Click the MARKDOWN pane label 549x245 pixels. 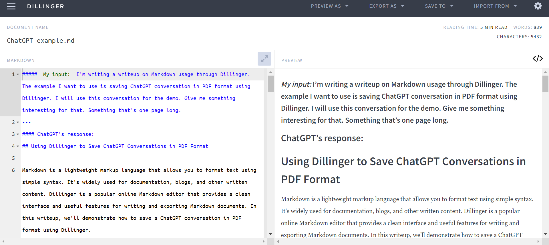pos(21,60)
